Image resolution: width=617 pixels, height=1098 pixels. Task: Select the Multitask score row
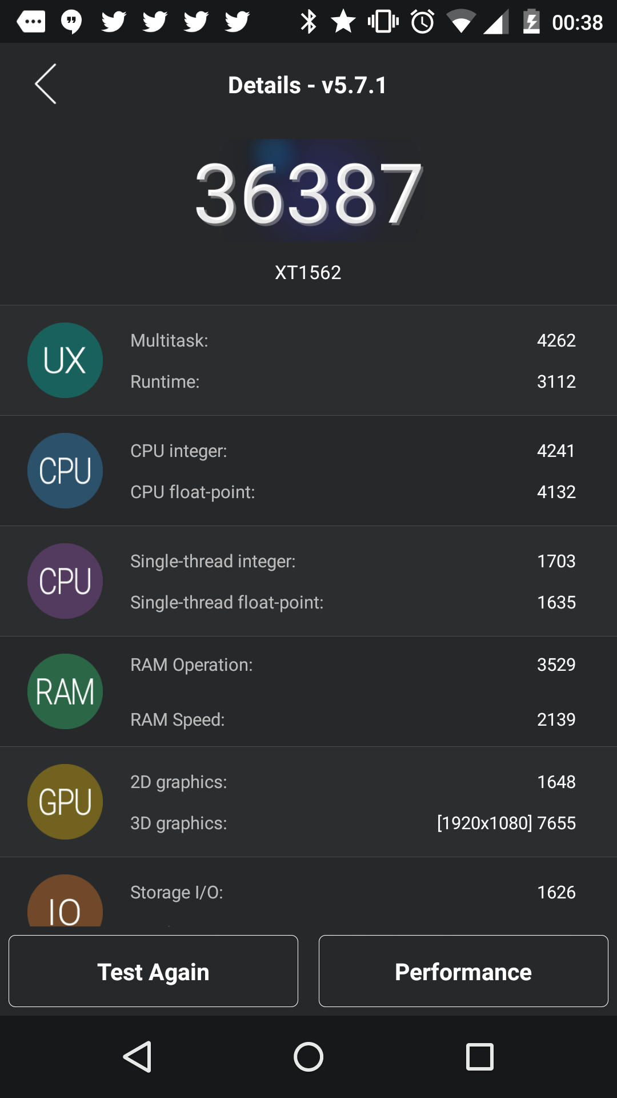(x=352, y=340)
